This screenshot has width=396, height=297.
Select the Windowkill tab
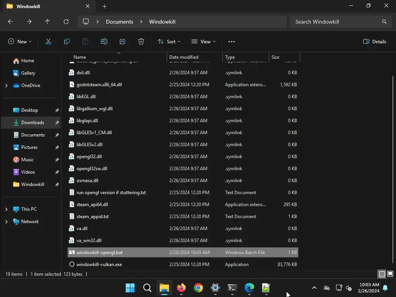[48, 6]
